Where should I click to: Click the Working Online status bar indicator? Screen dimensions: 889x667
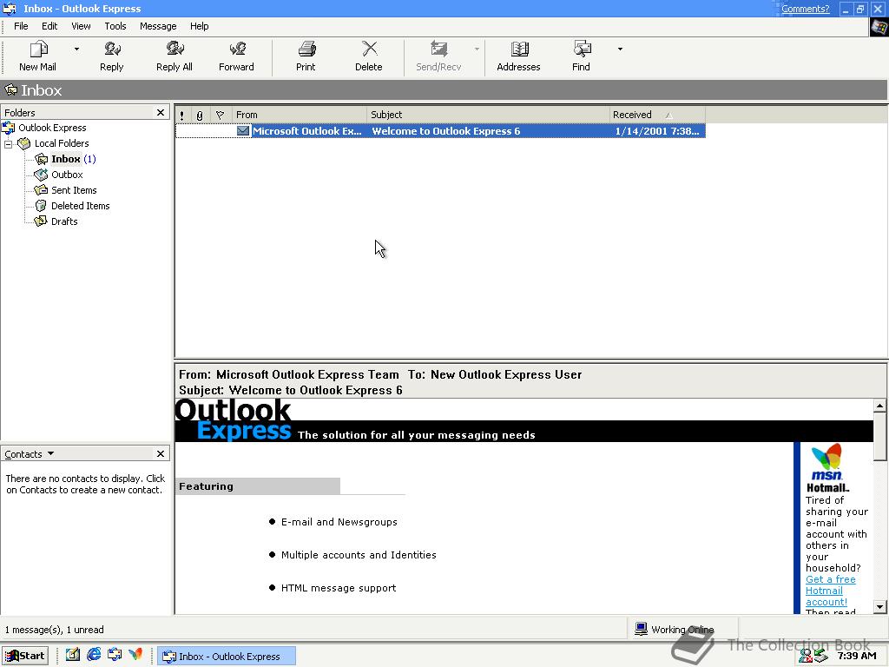(x=675, y=629)
